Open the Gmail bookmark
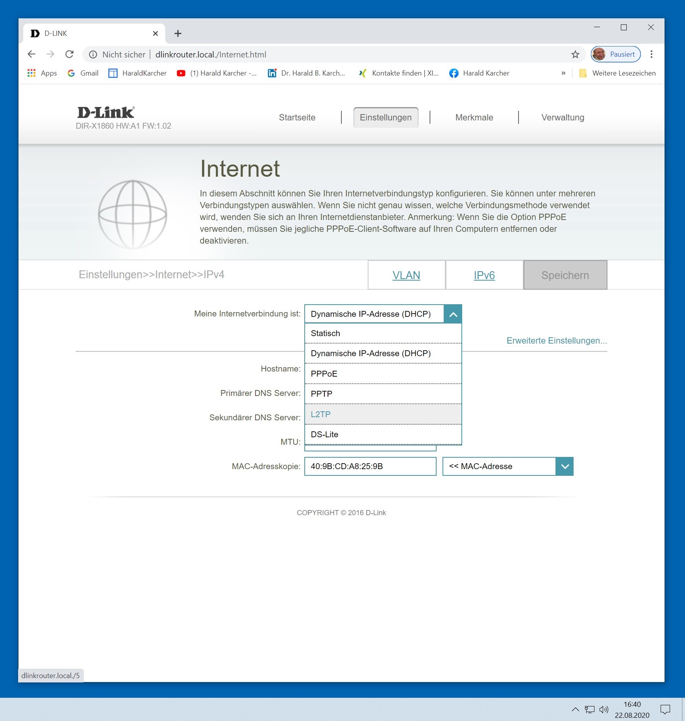The height and width of the screenshot is (721, 685). [83, 73]
